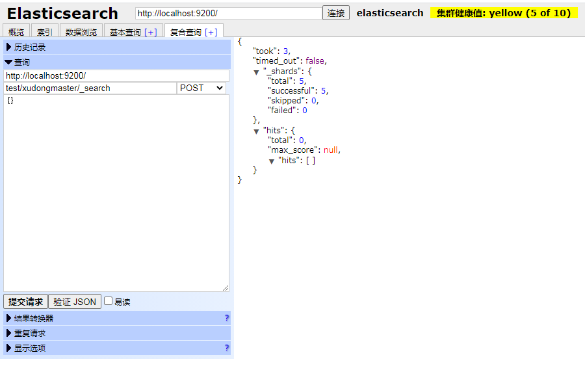The width and height of the screenshot is (585, 370).
Task: Add new 复合查询 tab with [+]
Action: pos(211,32)
